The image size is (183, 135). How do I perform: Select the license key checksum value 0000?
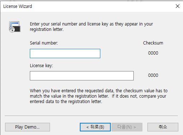click(x=153, y=75)
